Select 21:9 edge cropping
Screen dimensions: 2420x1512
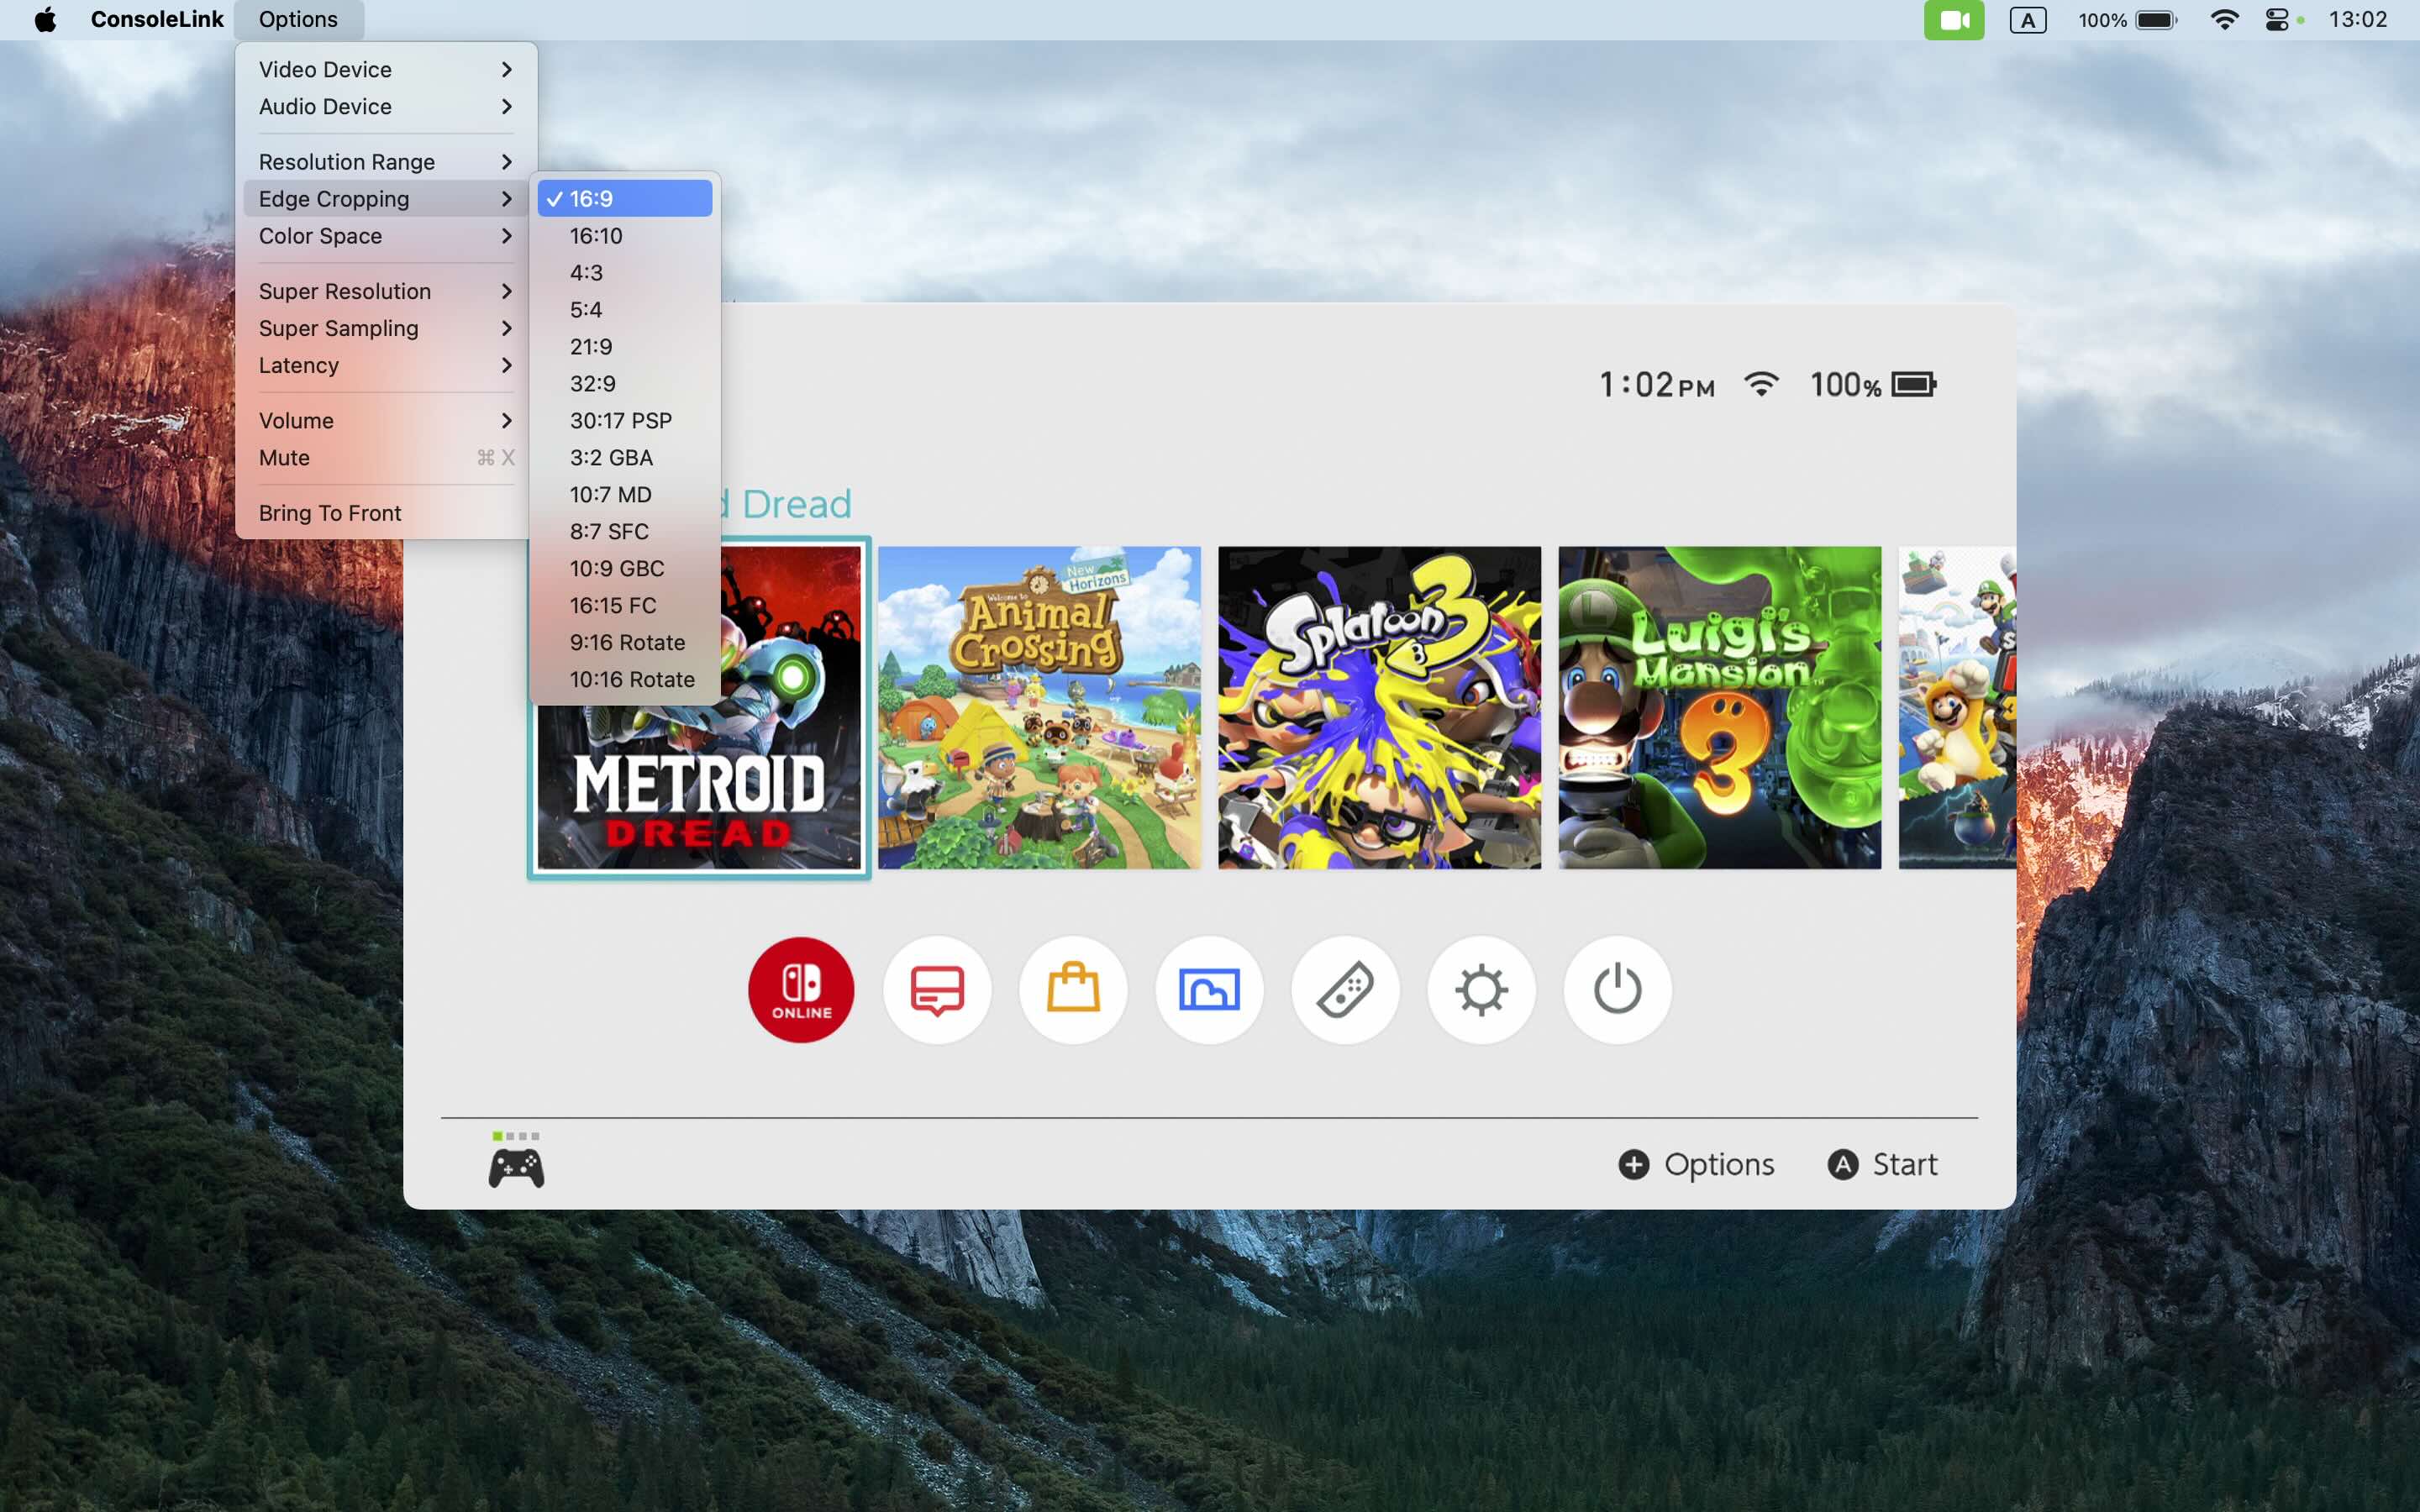[x=625, y=346]
